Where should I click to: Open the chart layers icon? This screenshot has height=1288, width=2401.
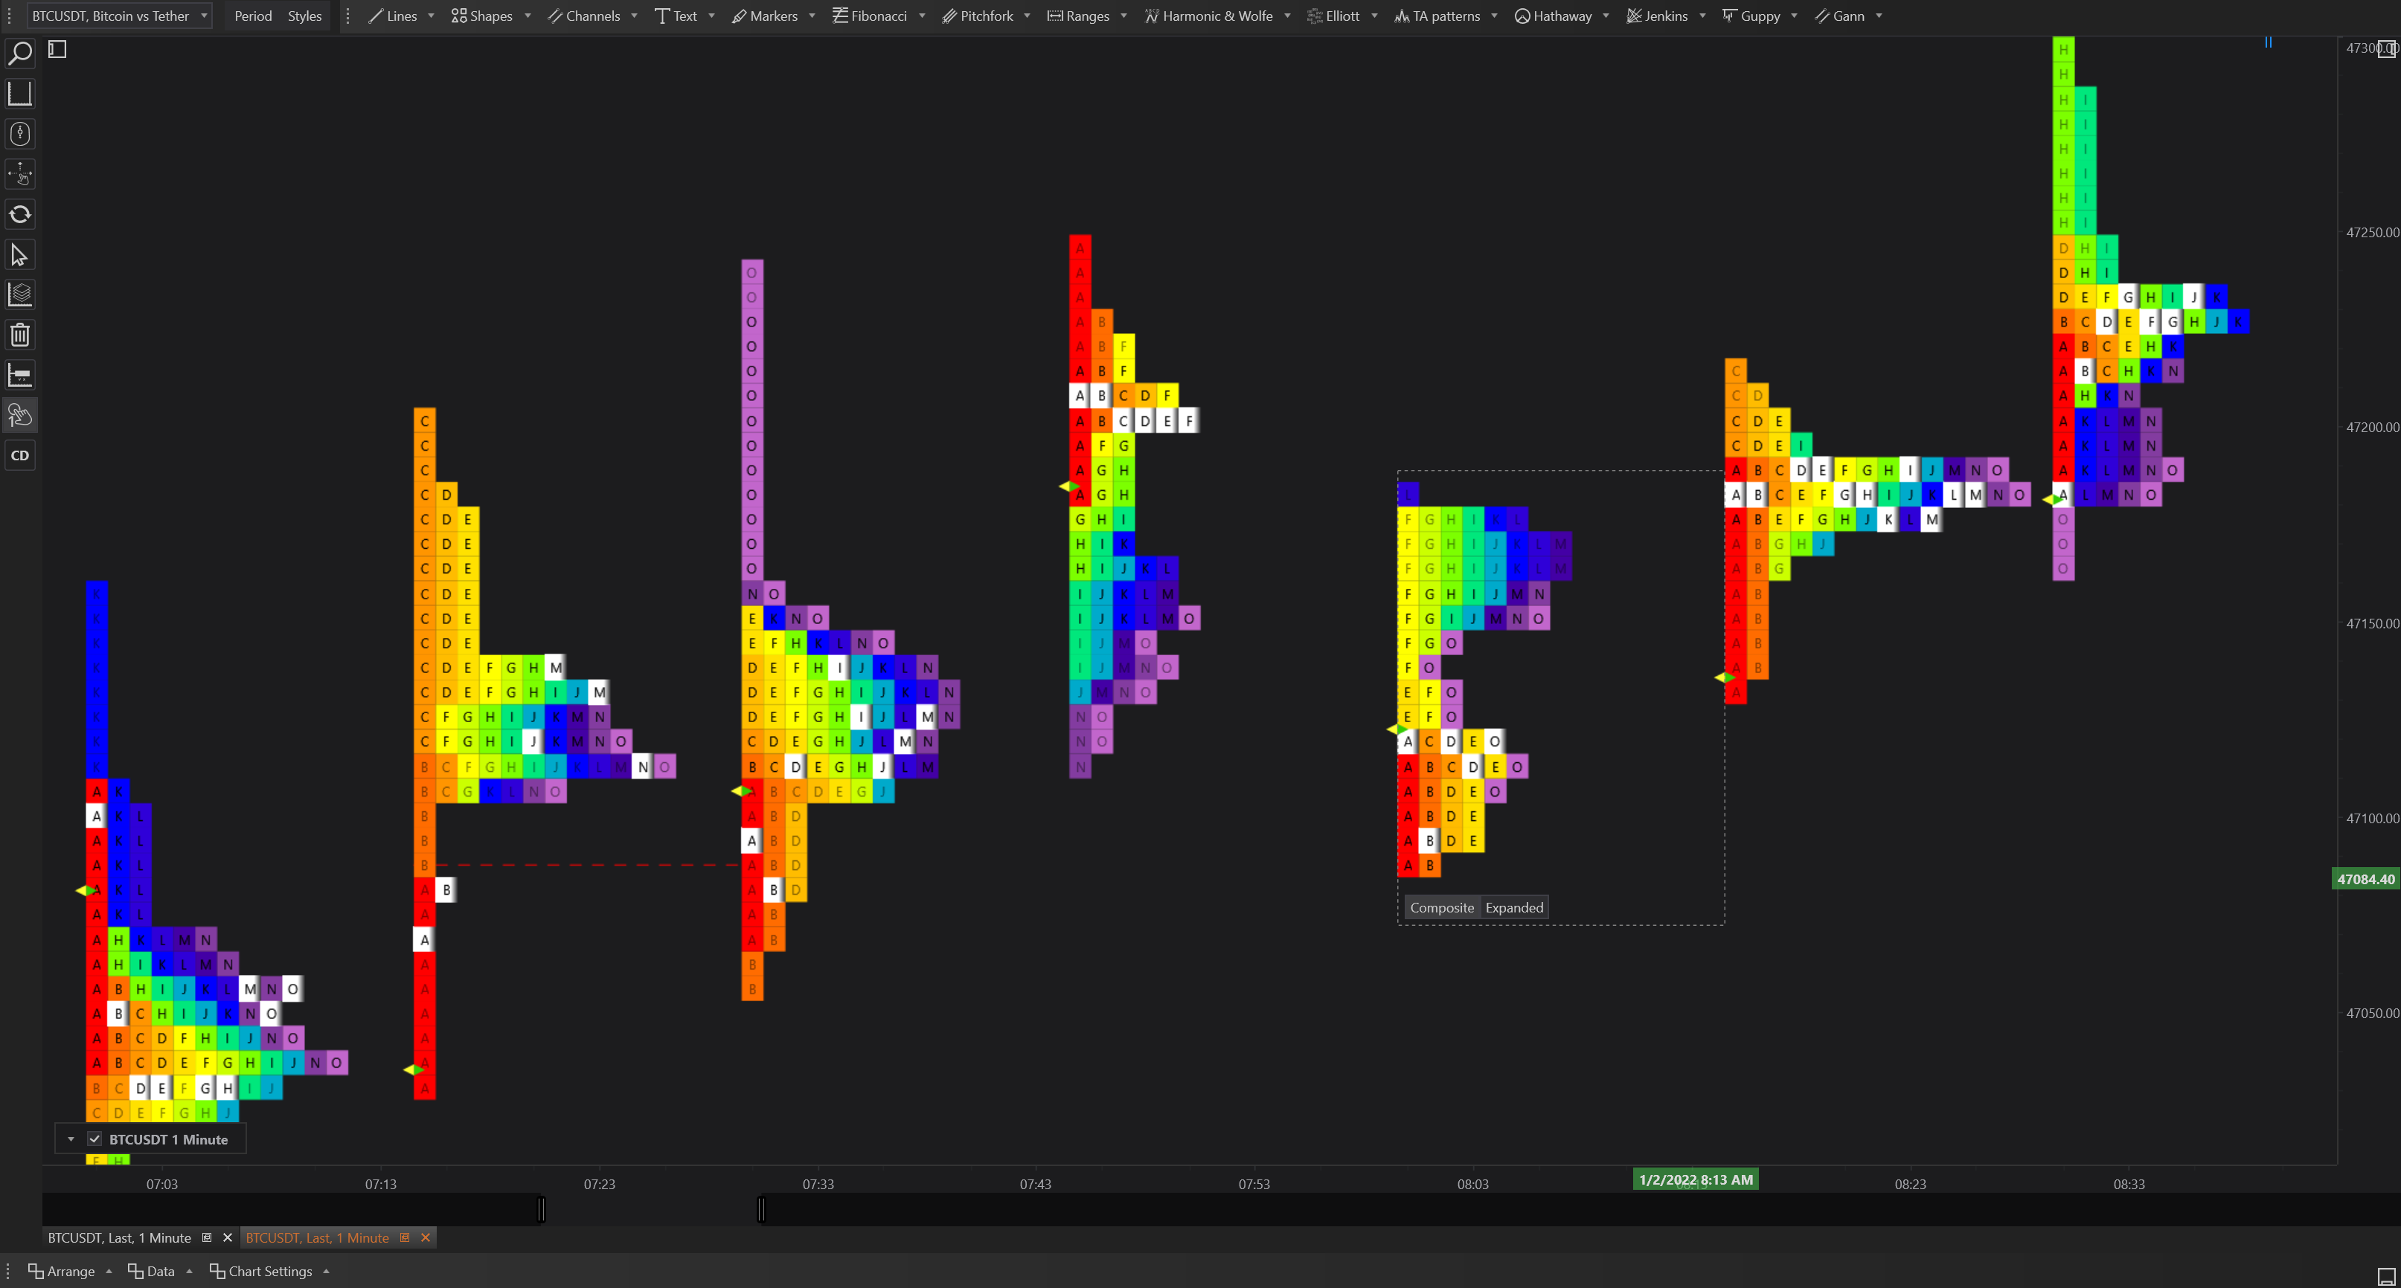[x=19, y=294]
